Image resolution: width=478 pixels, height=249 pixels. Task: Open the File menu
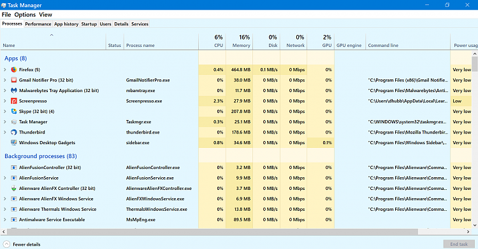(x=6, y=15)
